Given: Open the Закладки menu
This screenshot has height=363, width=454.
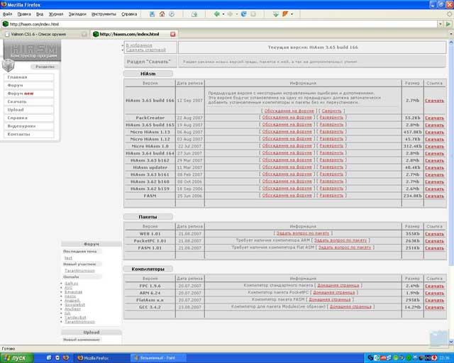Looking at the screenshot, I should click(x=77, y=13).
